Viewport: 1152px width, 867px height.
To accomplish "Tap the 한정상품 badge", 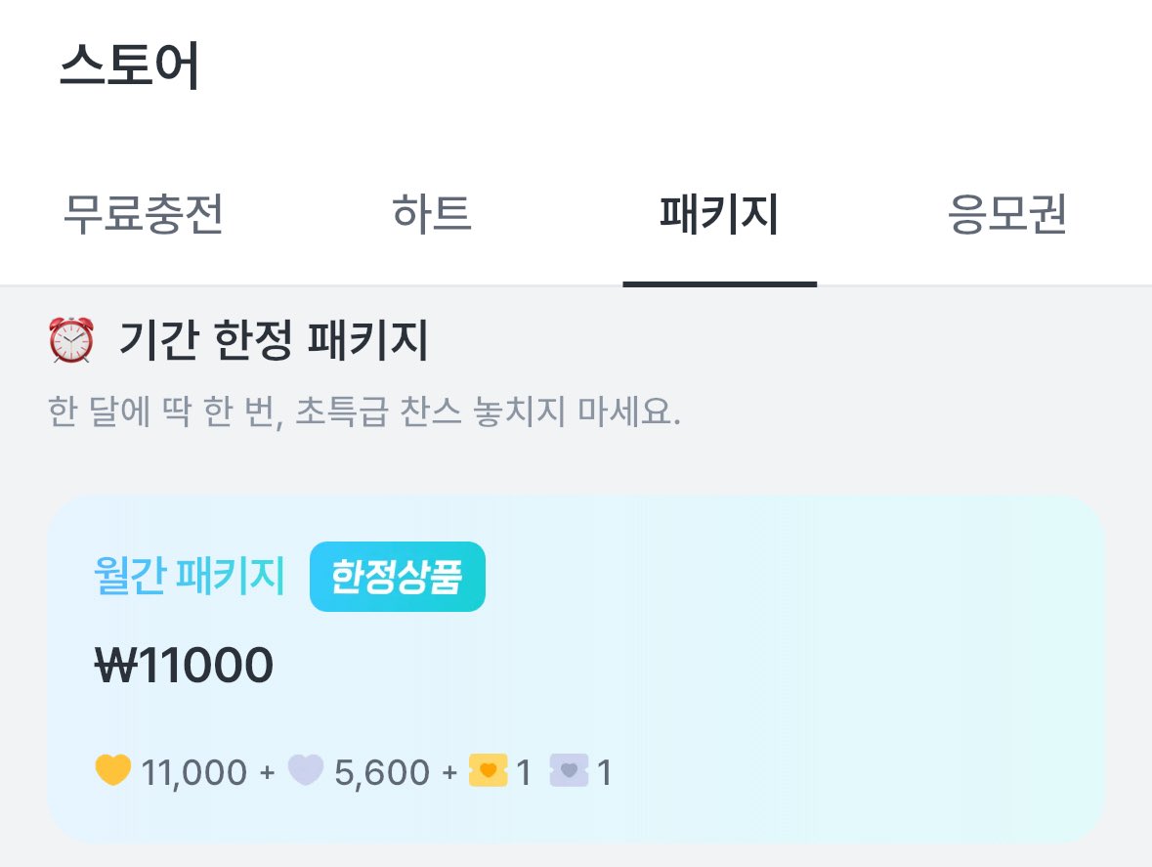I will 397,577.
